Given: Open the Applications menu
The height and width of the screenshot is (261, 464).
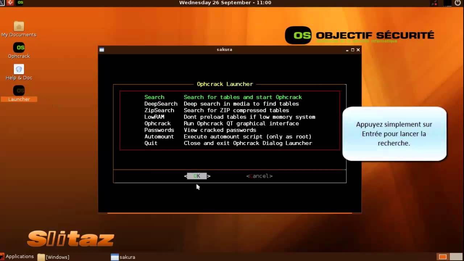Looking at the screenshot, I should [17, 257].
